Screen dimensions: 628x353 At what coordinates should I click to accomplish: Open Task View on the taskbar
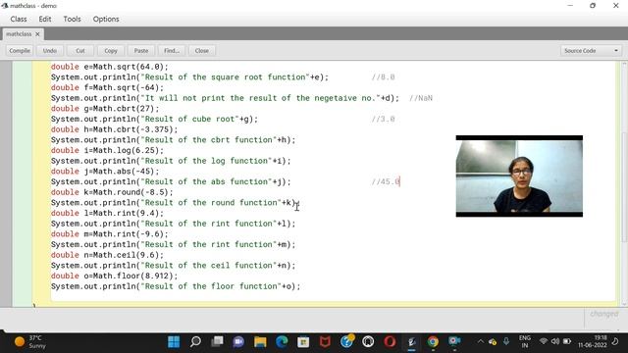click(x=217, y=342)
